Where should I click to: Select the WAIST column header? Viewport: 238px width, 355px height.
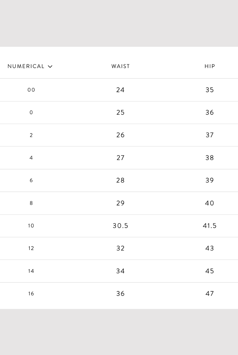120,66
